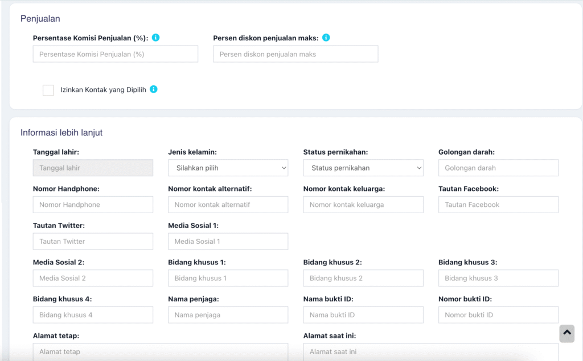Focus the Media Sosial 1 field
The width and height of the screenshot is (583, 361).
click(x=228, y=241)
